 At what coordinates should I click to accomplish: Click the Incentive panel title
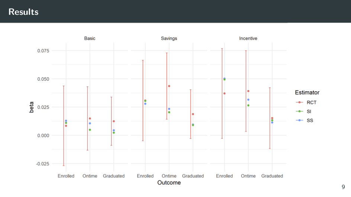pos(248,38)
